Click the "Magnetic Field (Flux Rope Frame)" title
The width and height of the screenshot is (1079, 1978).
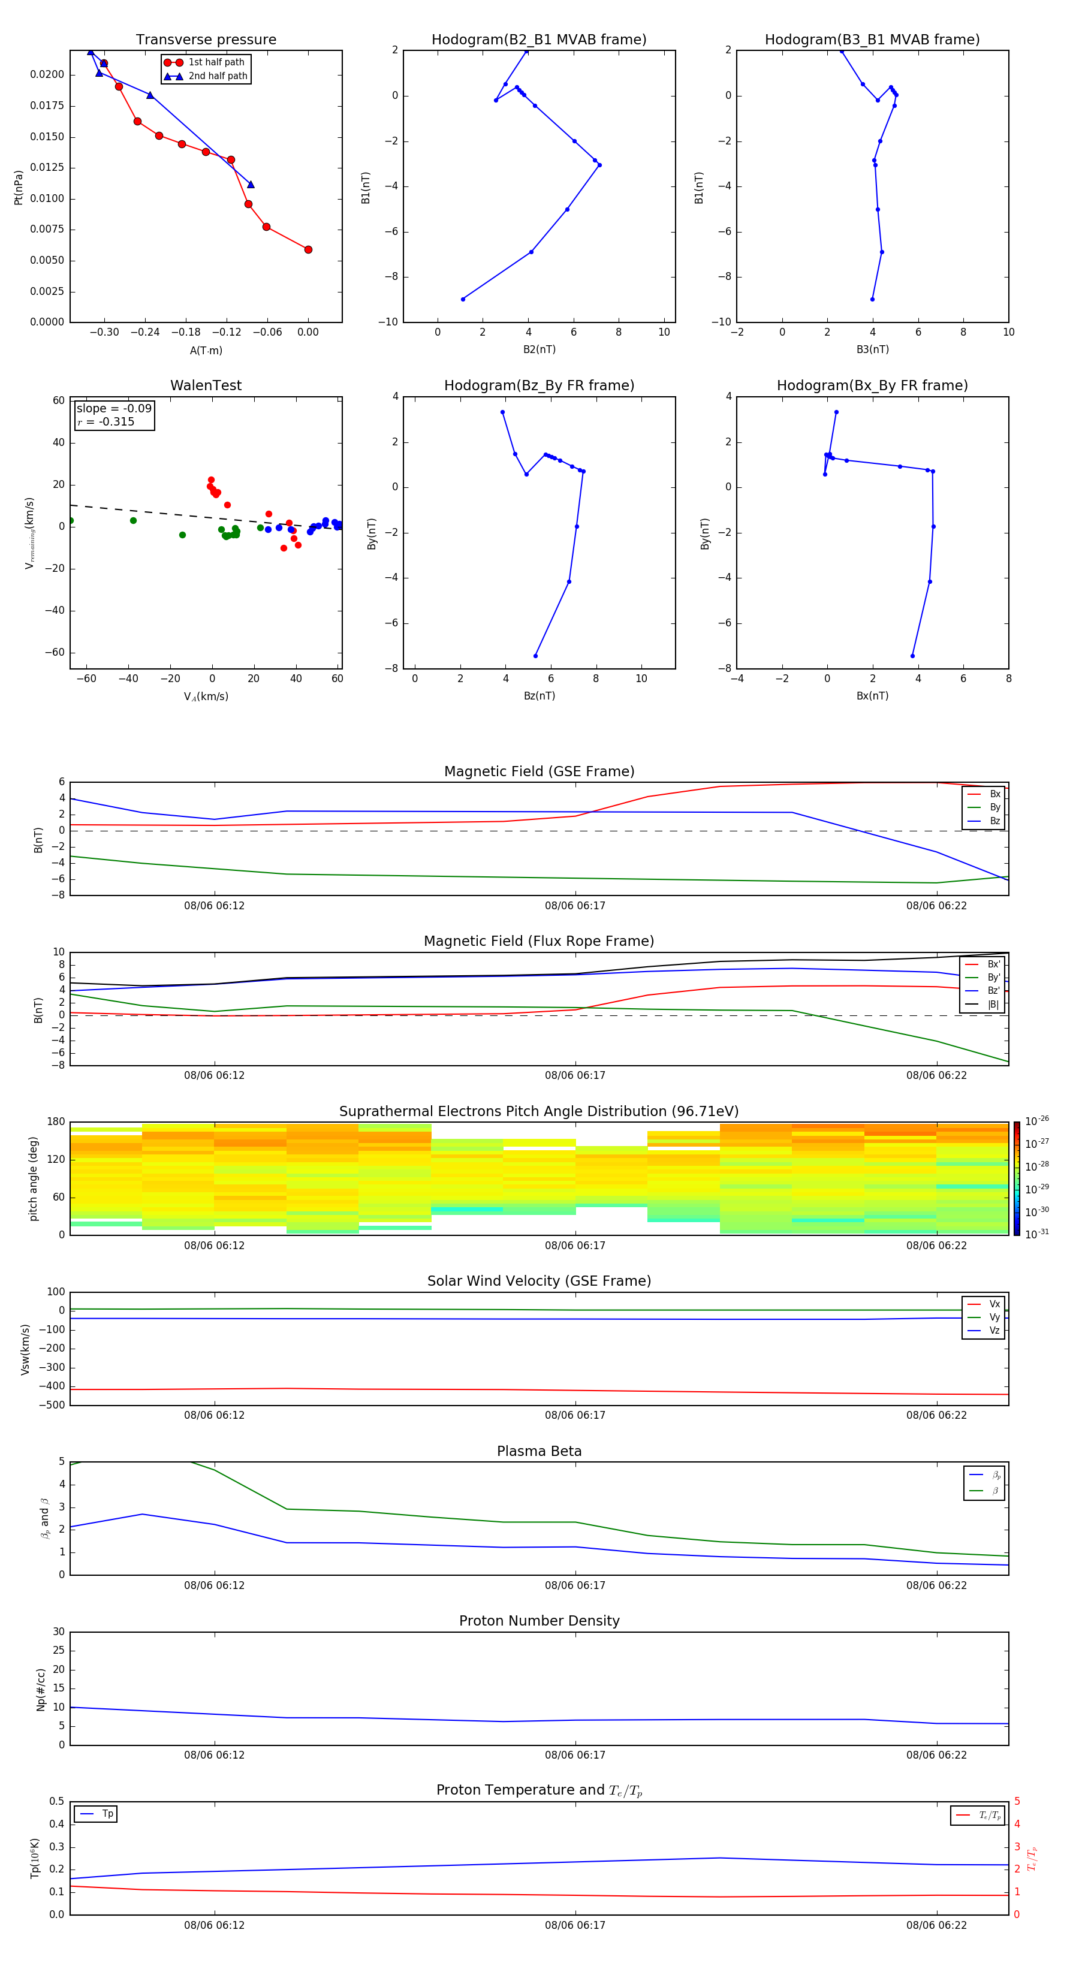539,942
